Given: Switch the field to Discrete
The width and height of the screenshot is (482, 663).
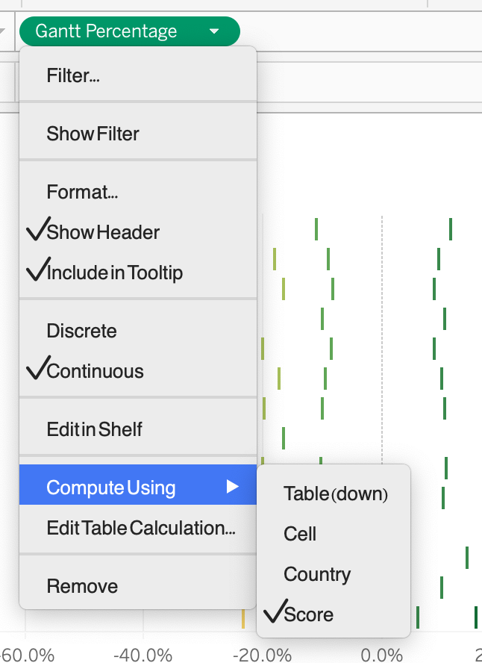Looking at the screenshot, I should (x=81, y=331).
